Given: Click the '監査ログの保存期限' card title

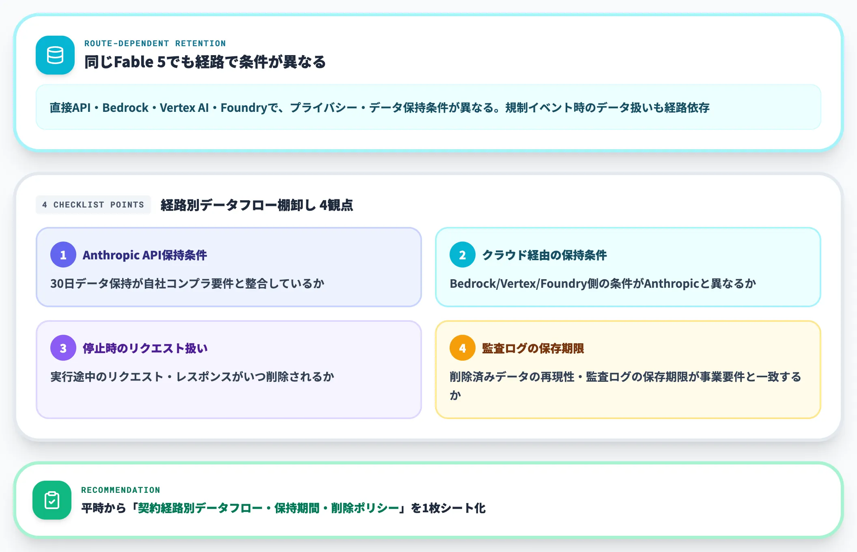Looking at the screenshot, I should coord(533,348).
